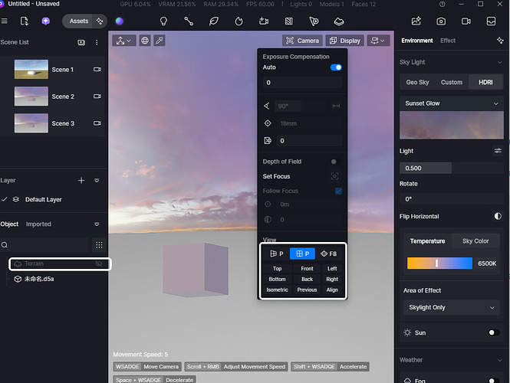This screenshot has height=383, width=510.
Task: Collapse the Sky Light section
Action: pos(499,62)
